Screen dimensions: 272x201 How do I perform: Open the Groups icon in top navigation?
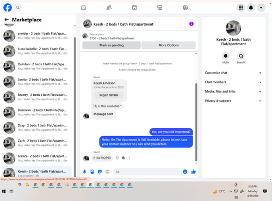tap(185, 8)
